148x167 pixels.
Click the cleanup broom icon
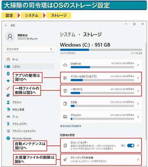[x=65, y=160]
